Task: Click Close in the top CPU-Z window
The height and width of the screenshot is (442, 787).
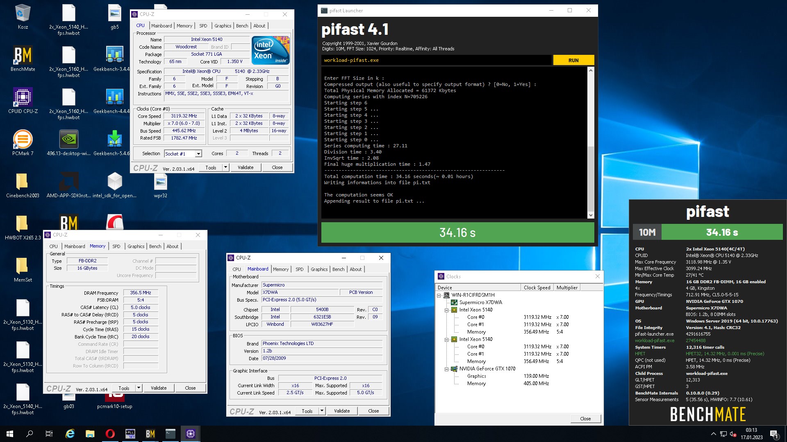Action: (277, 167)
